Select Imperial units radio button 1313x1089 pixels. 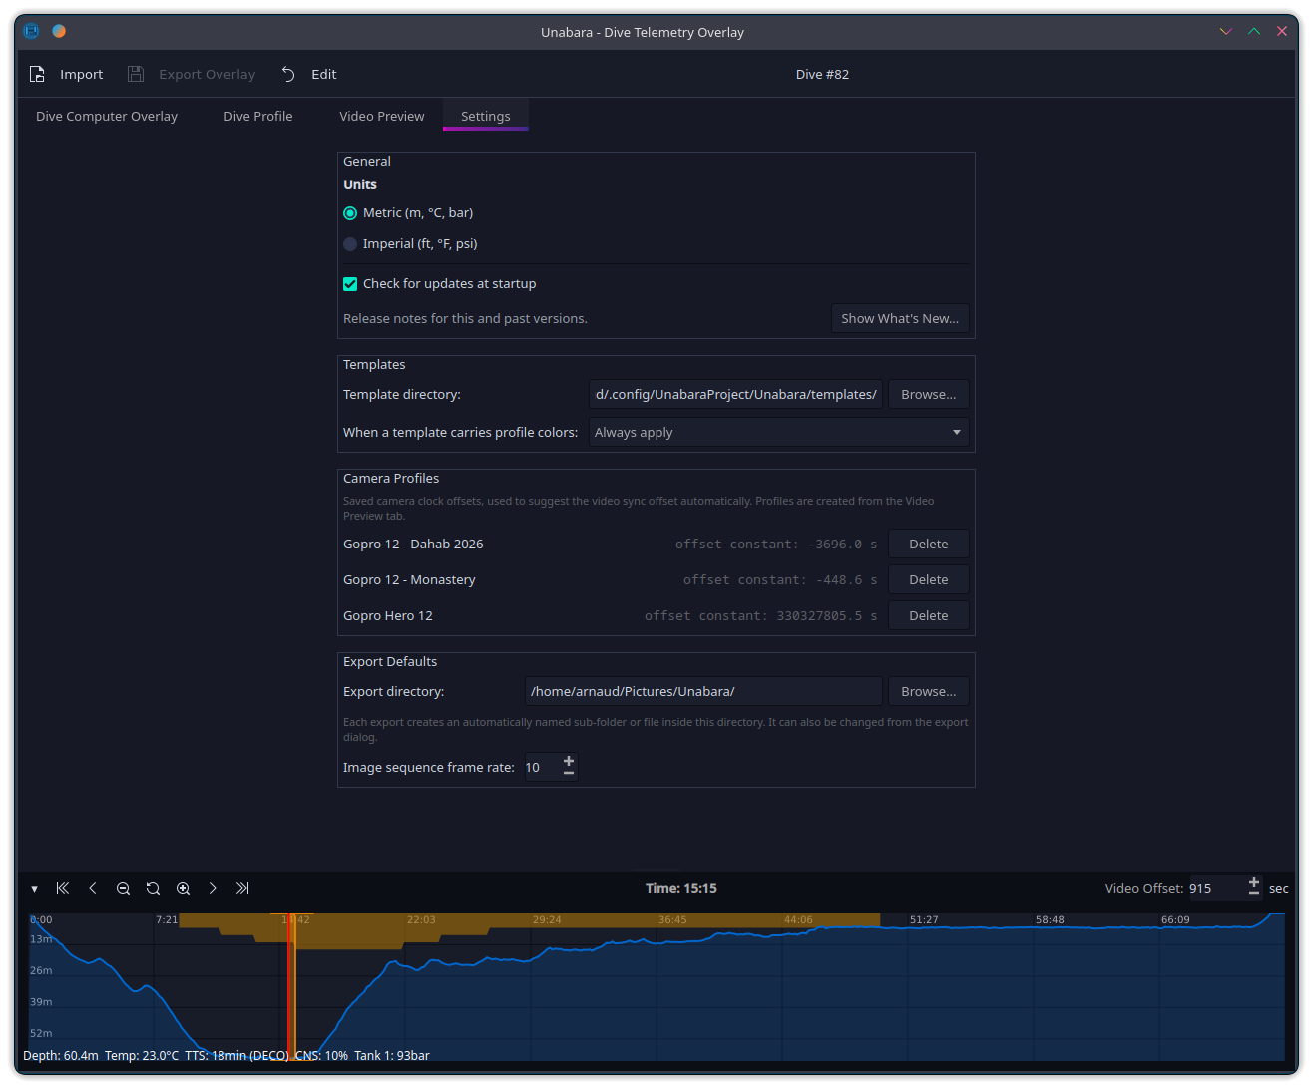(x=350, y=244)
